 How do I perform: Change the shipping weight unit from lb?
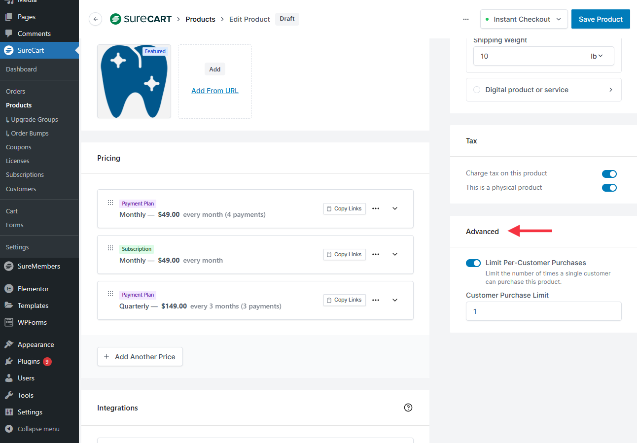coord(597,56)
